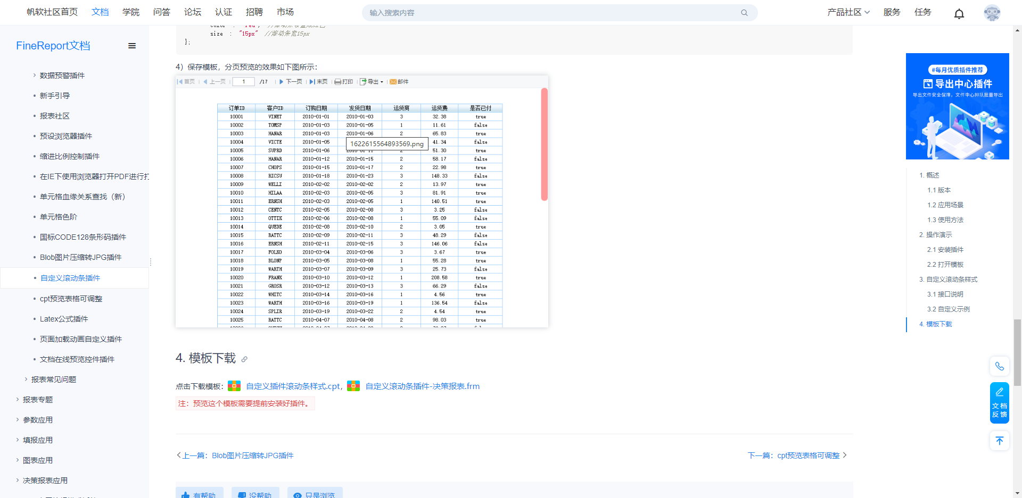Open the 导出中心插件 promo banner

click(x=958, y=106)
